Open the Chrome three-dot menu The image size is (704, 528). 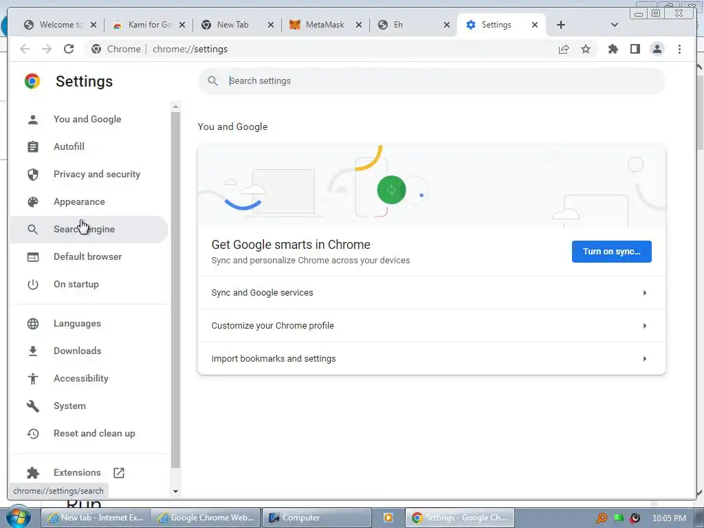(679, 49)
